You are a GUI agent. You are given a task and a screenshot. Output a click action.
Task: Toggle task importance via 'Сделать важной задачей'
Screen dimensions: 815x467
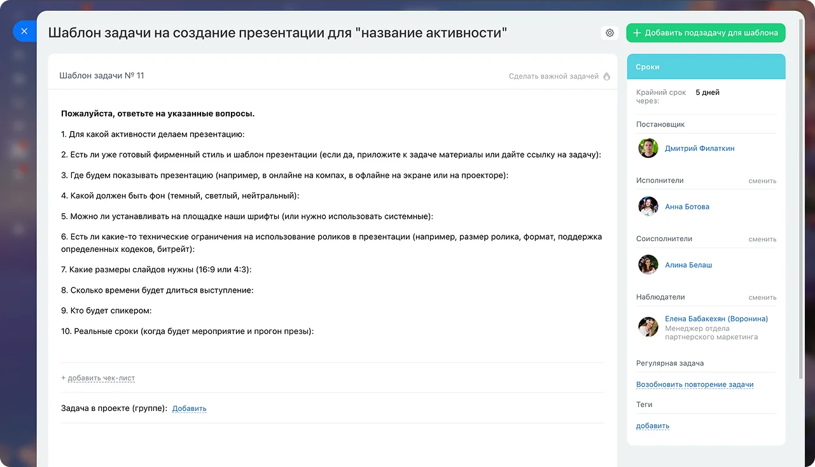click(x=553, y=76)
